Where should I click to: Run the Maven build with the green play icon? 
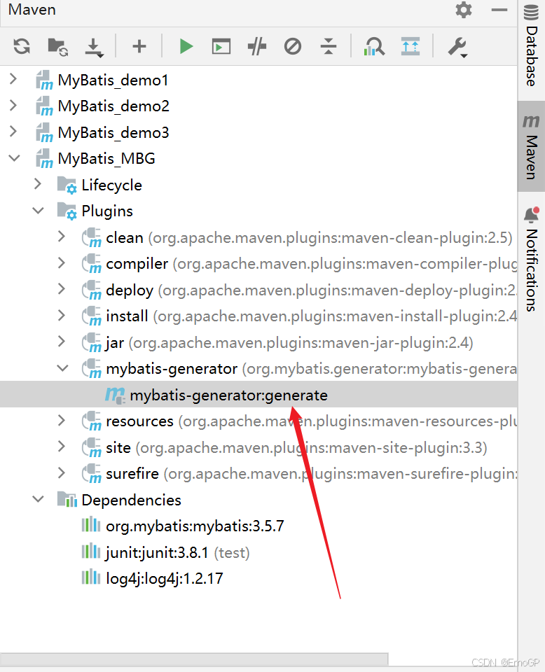(186, 46)
